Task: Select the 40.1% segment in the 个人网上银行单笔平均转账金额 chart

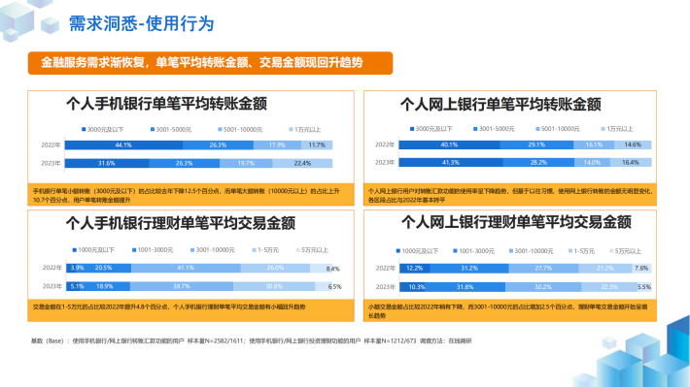Action: pyautogui.click(x=449, y=145)
